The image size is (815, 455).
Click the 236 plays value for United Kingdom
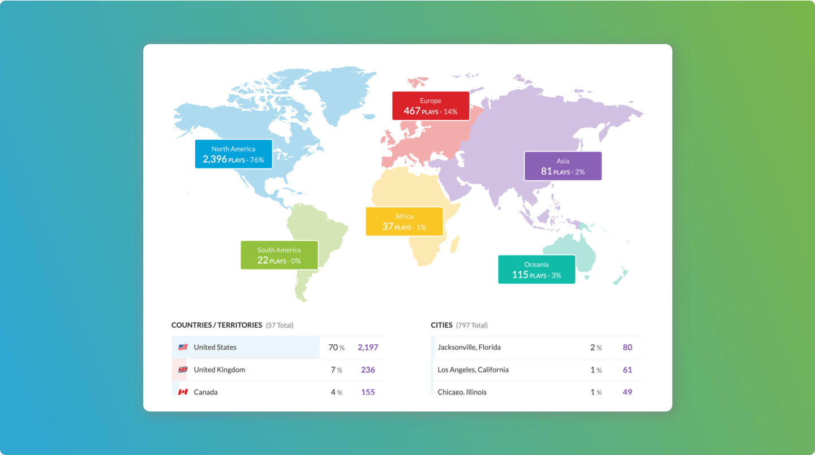[x=368, y=370]
